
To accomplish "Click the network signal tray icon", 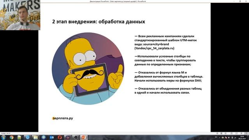I will (235, 138).
